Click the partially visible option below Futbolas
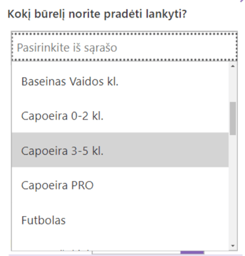 tap(120, 245)
